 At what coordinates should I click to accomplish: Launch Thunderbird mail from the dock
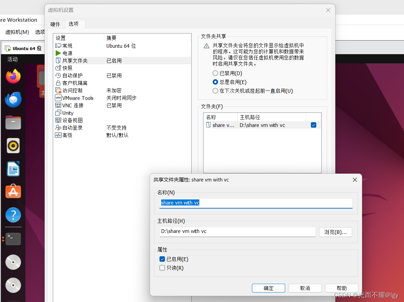point(13,100)
